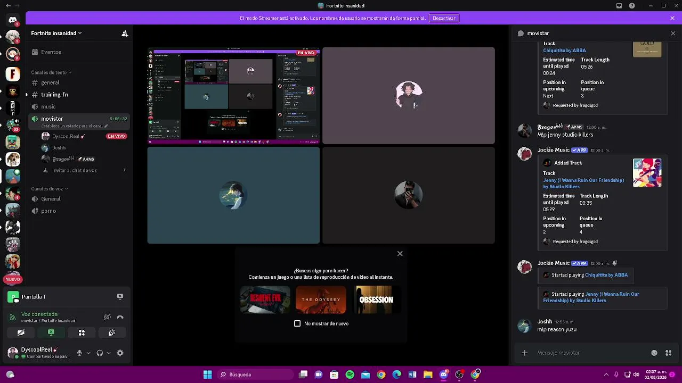Image resolution: width=682 pixels, height=383 pixels.
Task: Open the red F server icon
Action: pos(13,74)
